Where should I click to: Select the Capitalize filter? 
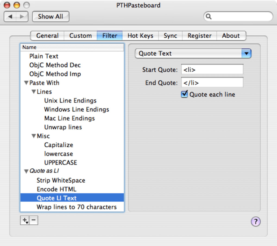point(72,145)
